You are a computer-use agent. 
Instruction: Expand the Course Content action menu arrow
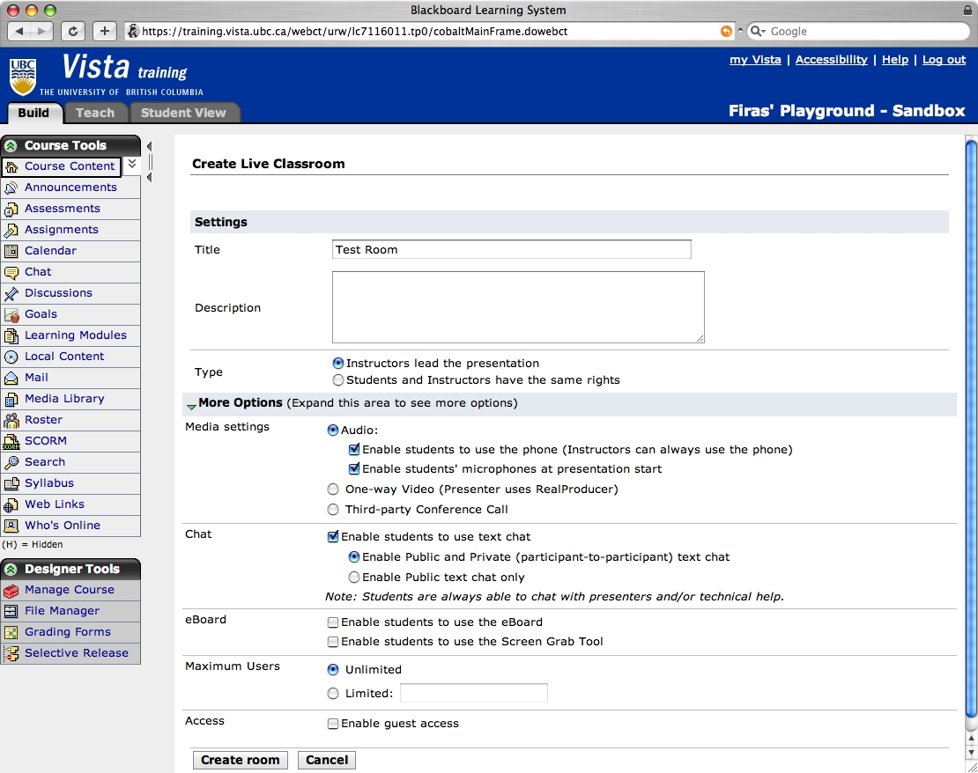click(131, 165)
